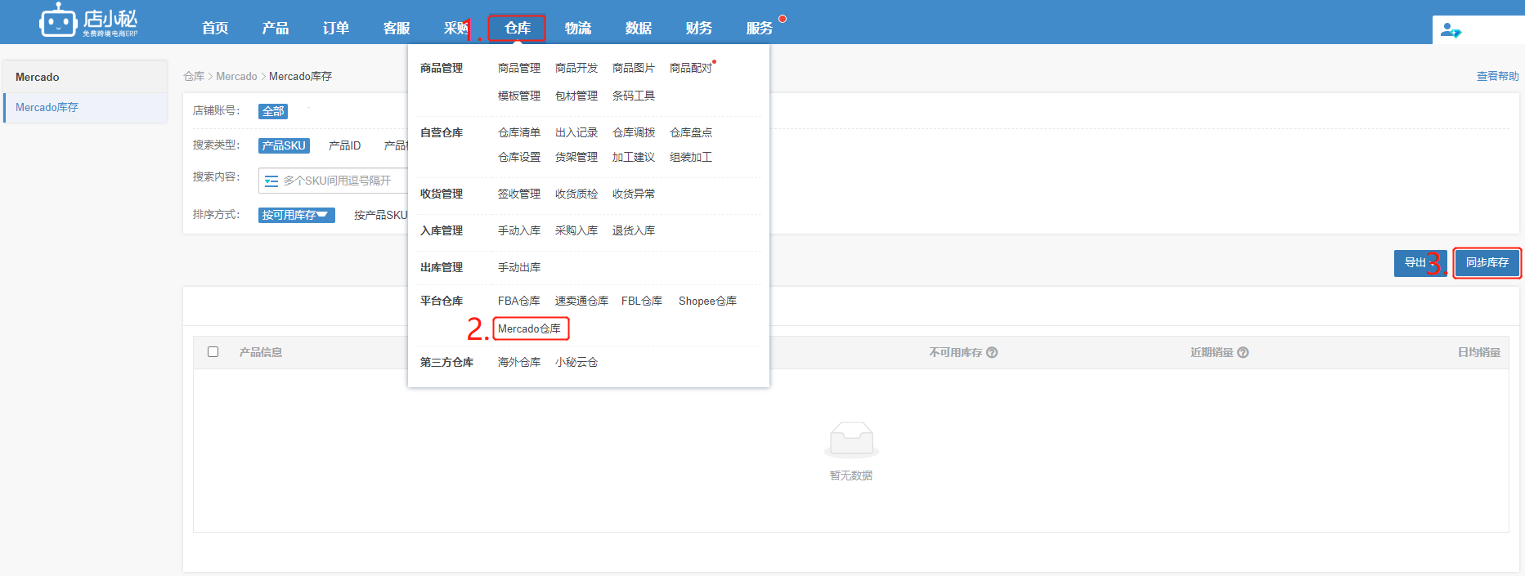This screenshot has width=1525, height=576.
Task: Open 海外仓库 under 第三方仓库
Action: 519,362
